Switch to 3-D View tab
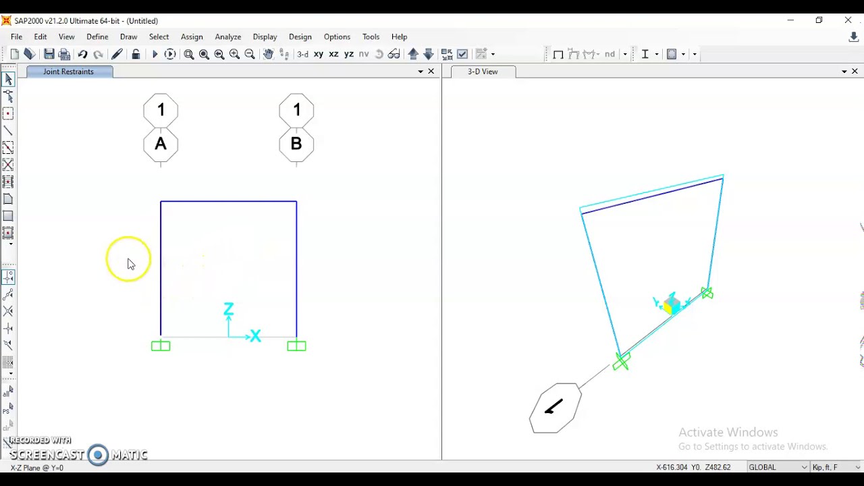 pyautogui.click(x=483, y=72)
